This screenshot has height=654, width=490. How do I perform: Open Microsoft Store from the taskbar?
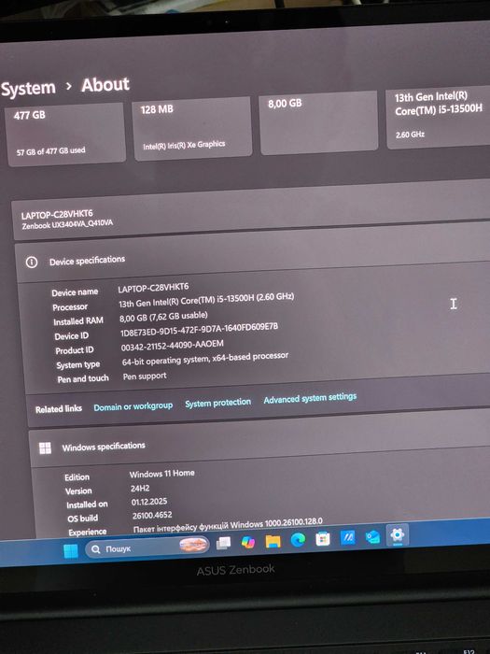(x=323, y=539)
